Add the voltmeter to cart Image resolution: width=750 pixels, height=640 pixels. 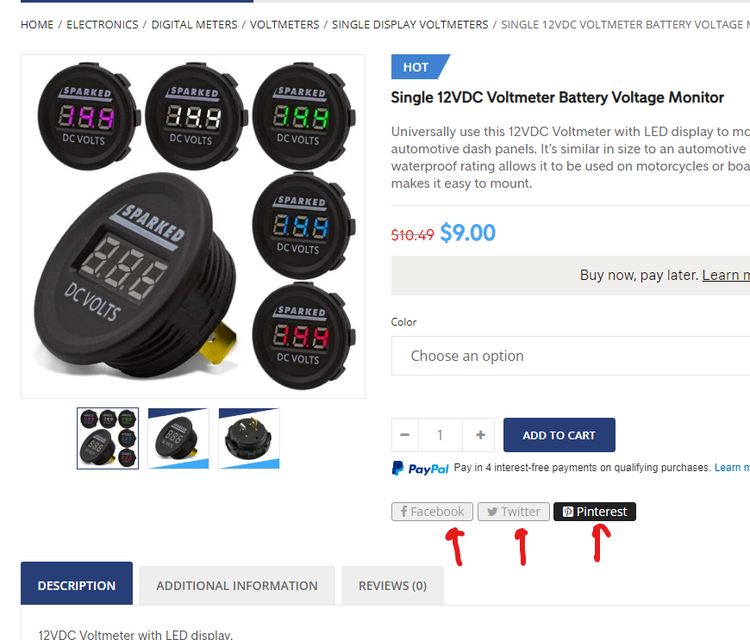click(x=559, y=435)
